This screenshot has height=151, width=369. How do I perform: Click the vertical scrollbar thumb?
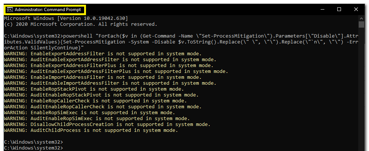361,24
